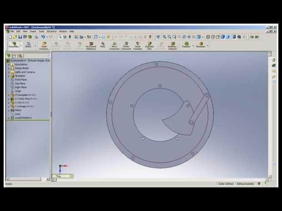Click the Save floppy disk icon
This screenshot has width=282, height=211.
[20, 37]
